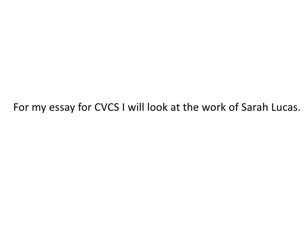This screenshot has height=230, width=307.
Task: Click the standalone capital "I" after CVCS
Action: point(123,107)
